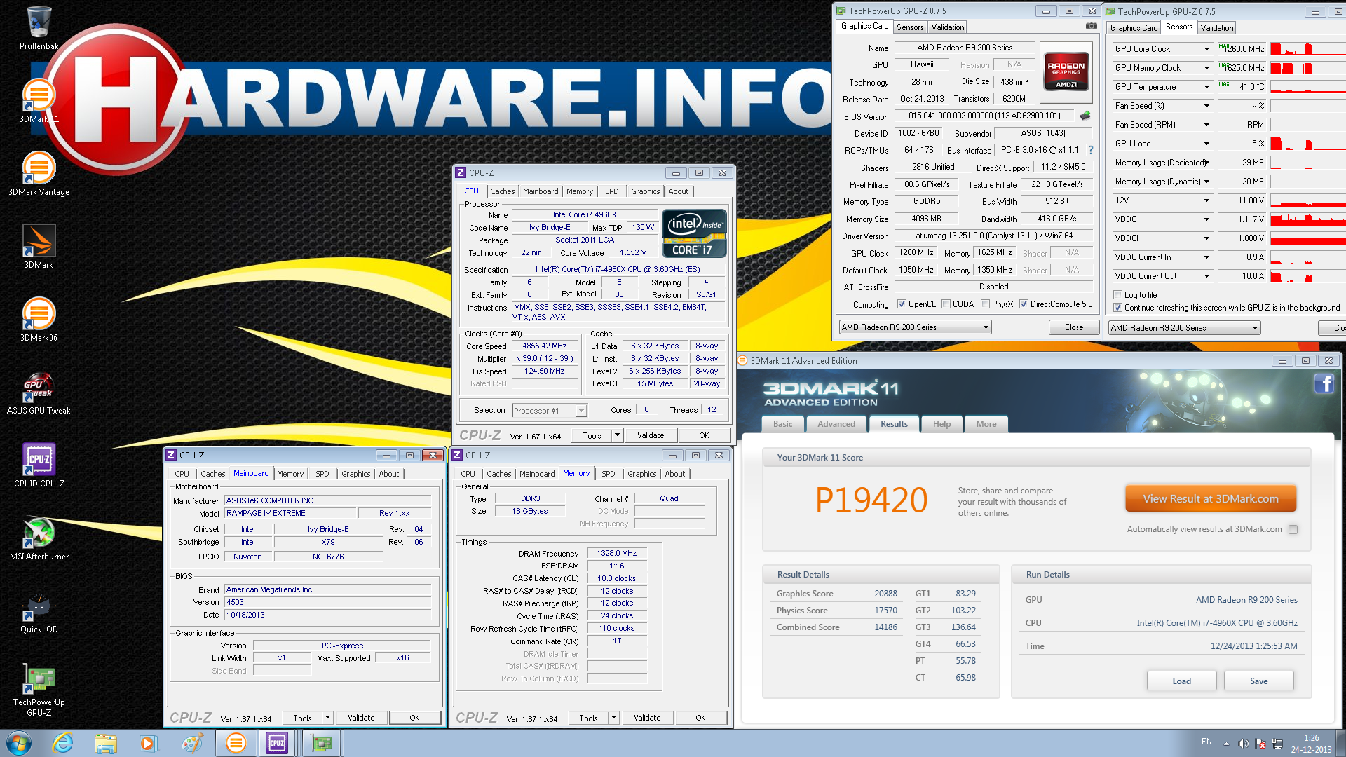Open MSI Afterburner desktop shortcut
The height and width of the screenshot is (757, 1346).
point(39,538)
